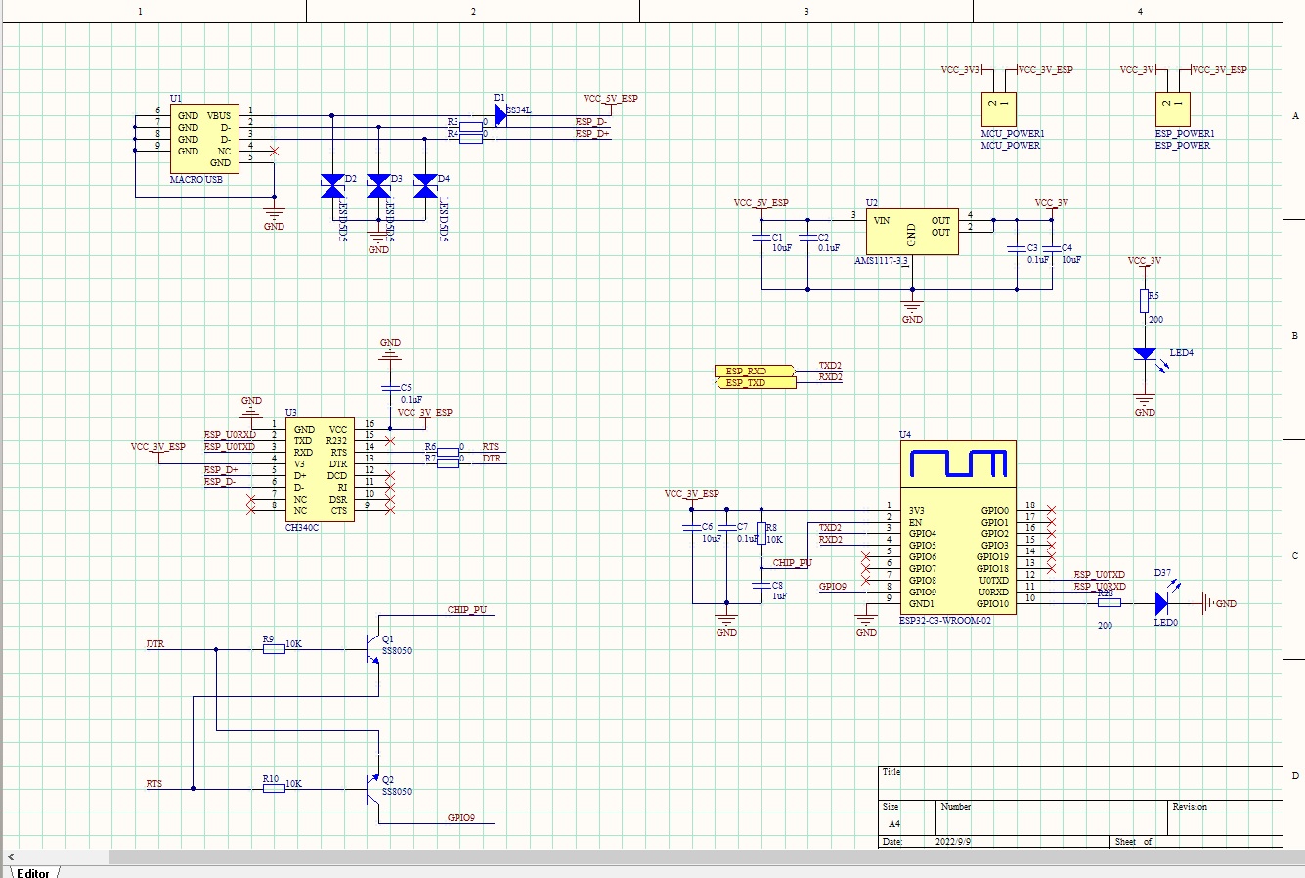Select the U2 AMS1117-3.3 regulator body
This screenshot has height=878, width=1305.
911,232
